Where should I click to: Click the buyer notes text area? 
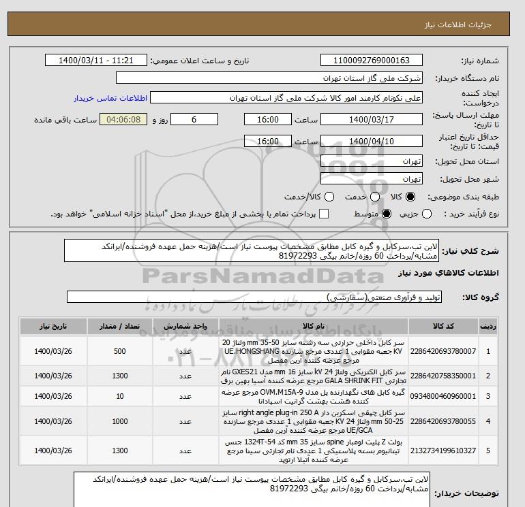pos(252,489)
